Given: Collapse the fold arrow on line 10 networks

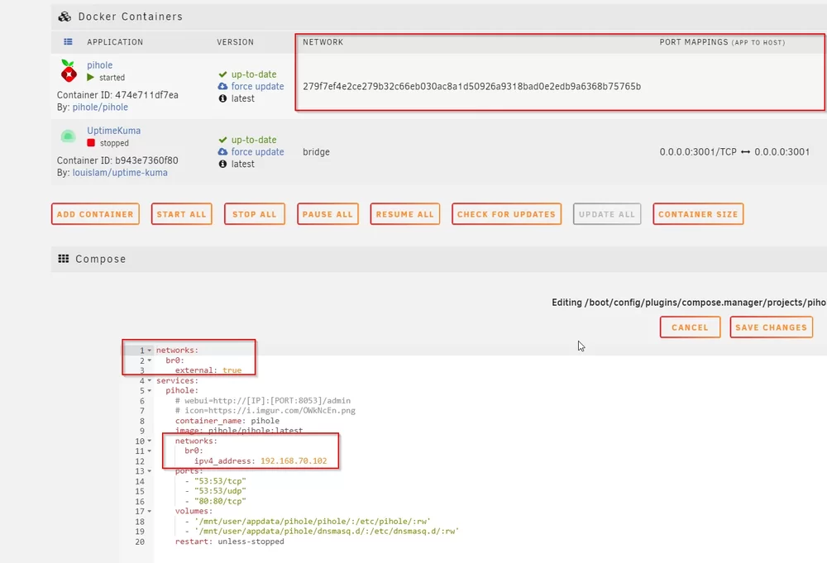Looking at the screenshot, I should [149, 441].
